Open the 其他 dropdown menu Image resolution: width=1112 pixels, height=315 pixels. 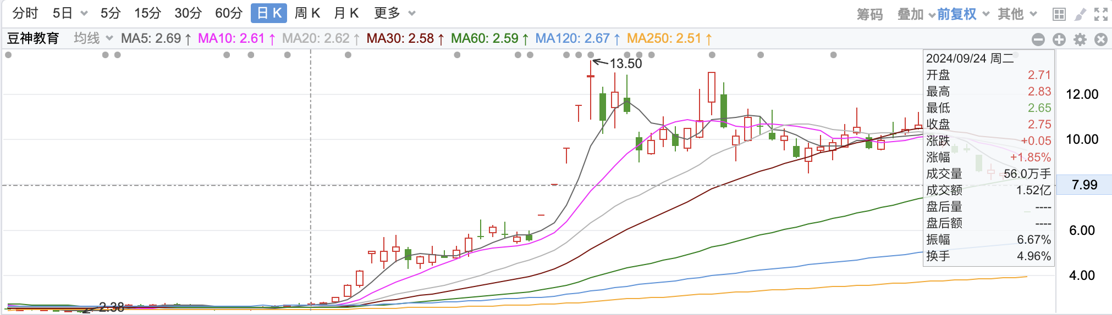[1017, 14]
